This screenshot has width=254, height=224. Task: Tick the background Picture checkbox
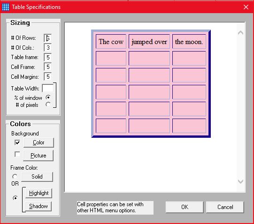pyautogui.click(x=17, y=154)
